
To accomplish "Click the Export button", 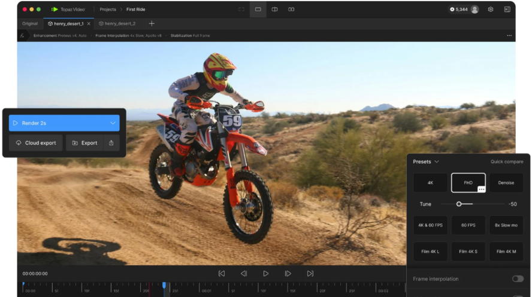I will coord(84,143).
